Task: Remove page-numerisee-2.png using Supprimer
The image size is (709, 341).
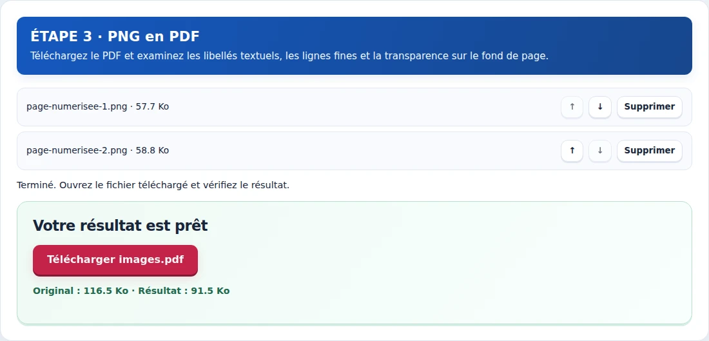Action: pos(649,151)
